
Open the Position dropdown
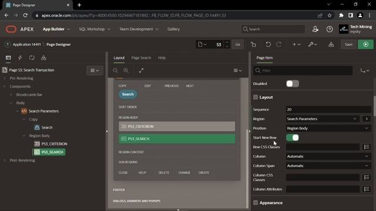[328, 128]
